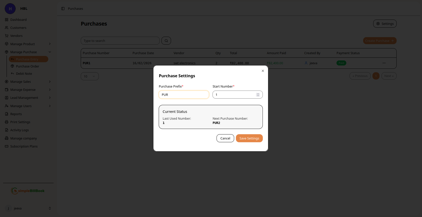Go to Customers in sidebar
Viewport: 422px width, 217px height.
click(x=18, y=28)
